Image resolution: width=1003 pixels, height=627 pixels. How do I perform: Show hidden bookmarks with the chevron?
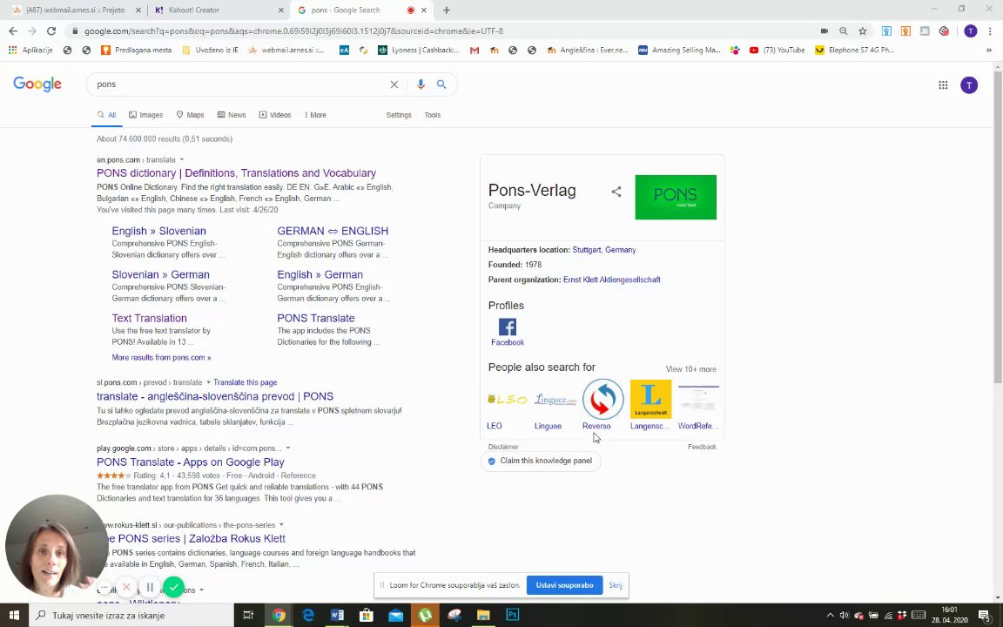pyautogui.click(x=989, y=50)
